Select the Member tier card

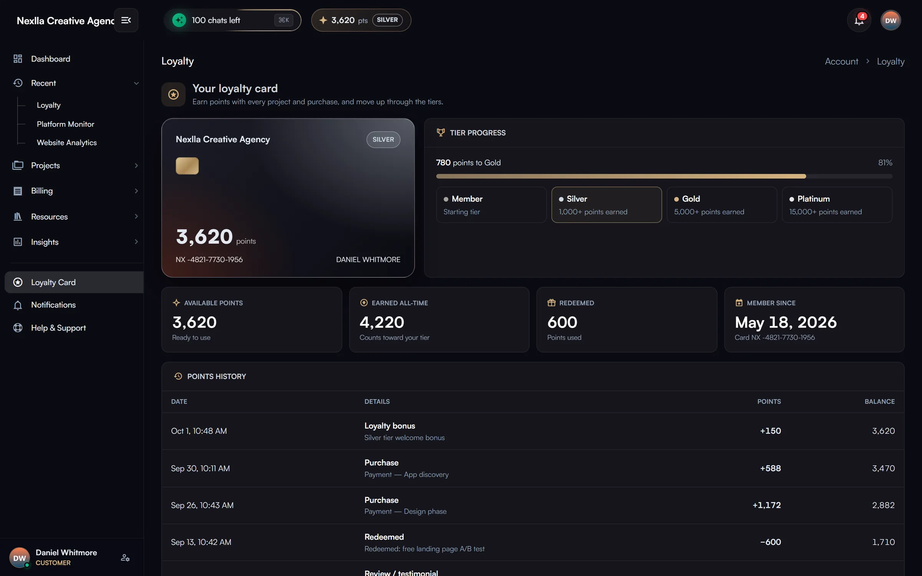pos(491,205)
